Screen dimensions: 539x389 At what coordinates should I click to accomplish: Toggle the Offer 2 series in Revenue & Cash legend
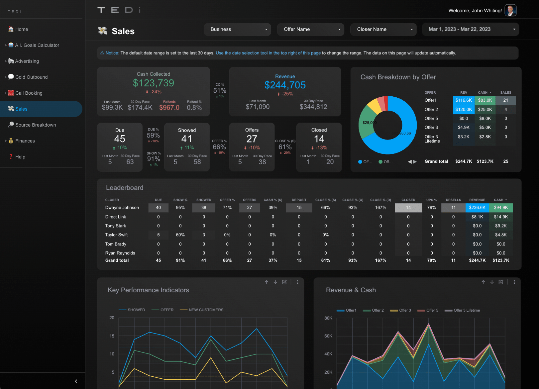[373, 310]
